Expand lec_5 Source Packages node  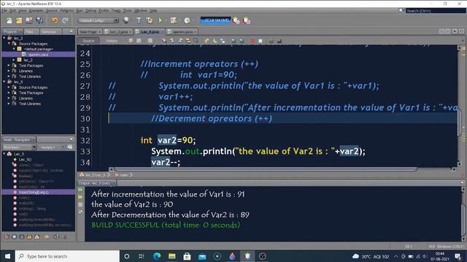tap(9, 87)
